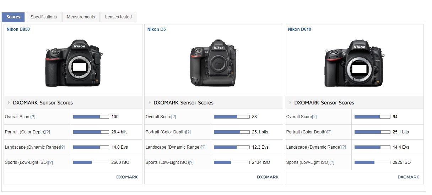Select the D5 value 12.3 Evs
432x195 pixels.
(260, 147)
